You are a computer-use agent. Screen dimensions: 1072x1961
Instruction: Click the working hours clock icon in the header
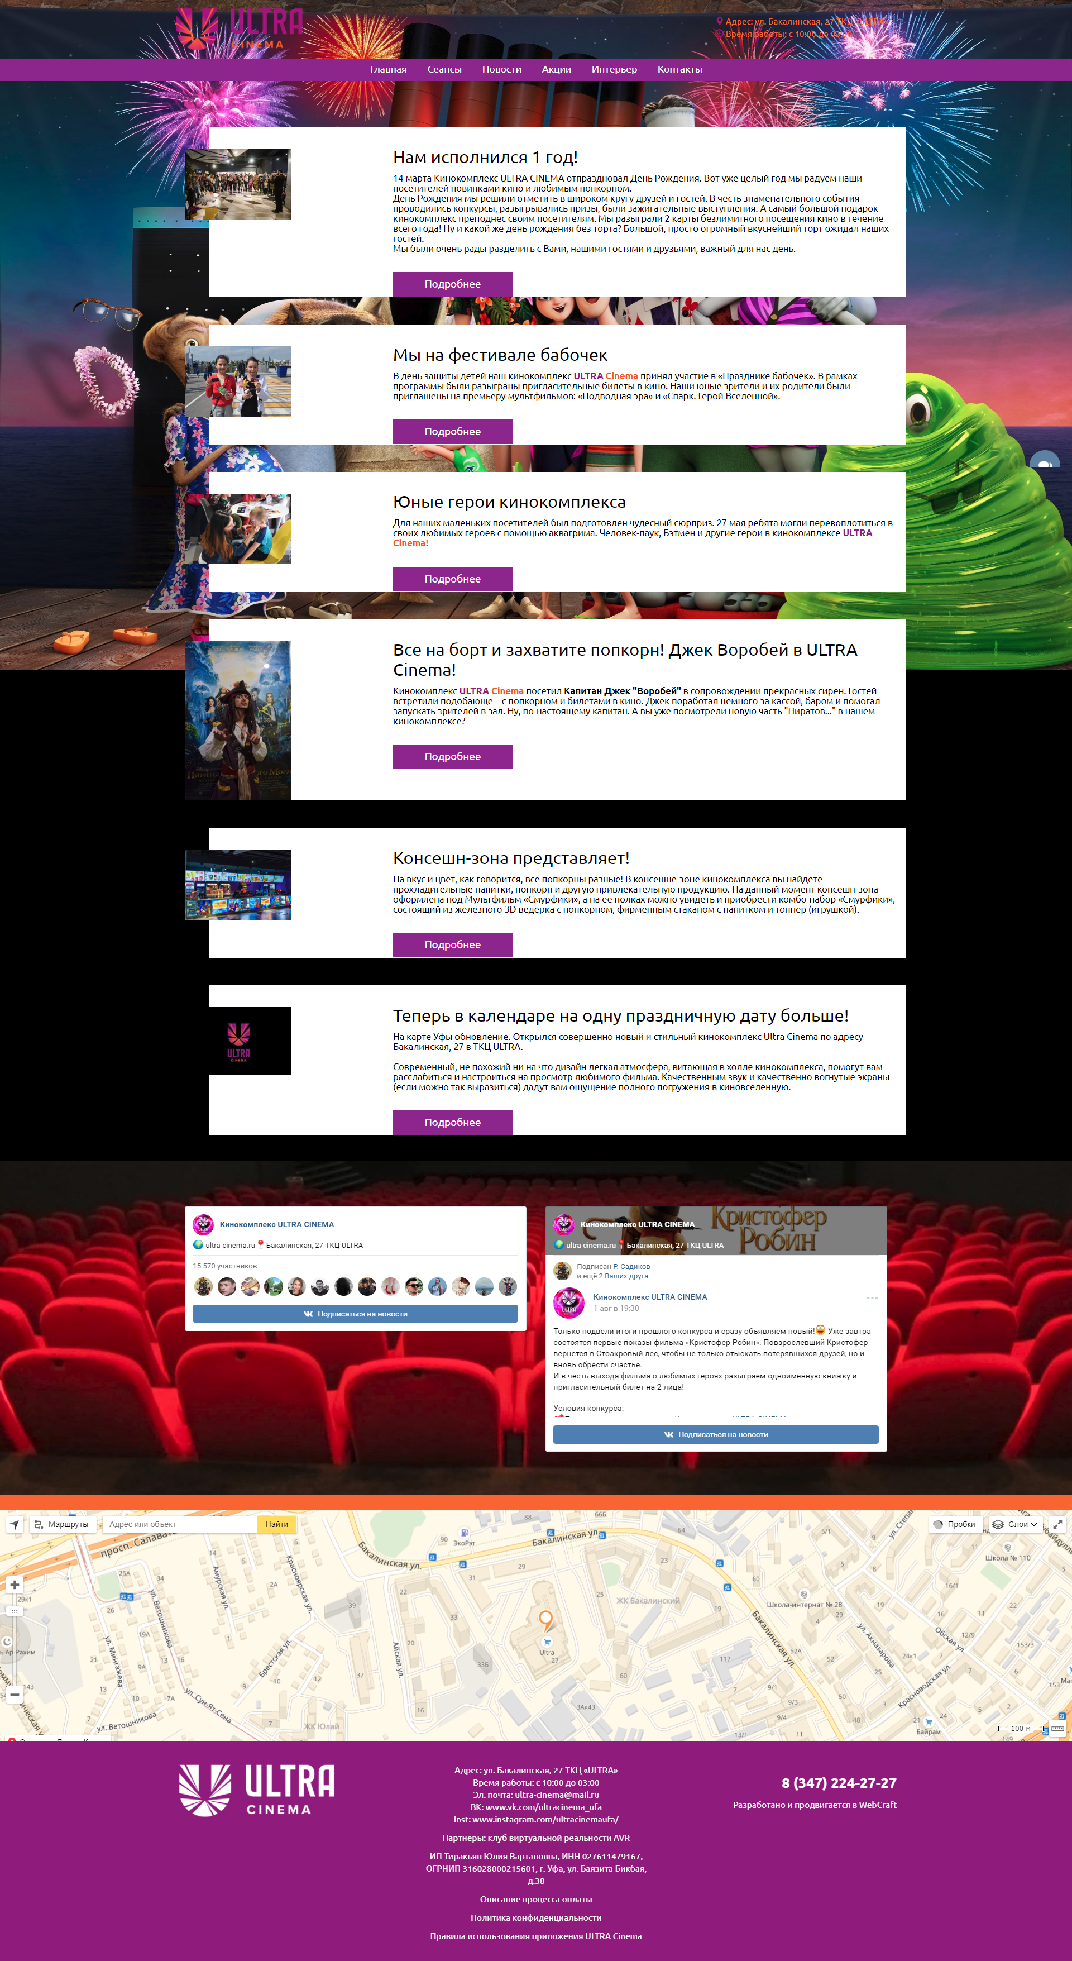719,34
